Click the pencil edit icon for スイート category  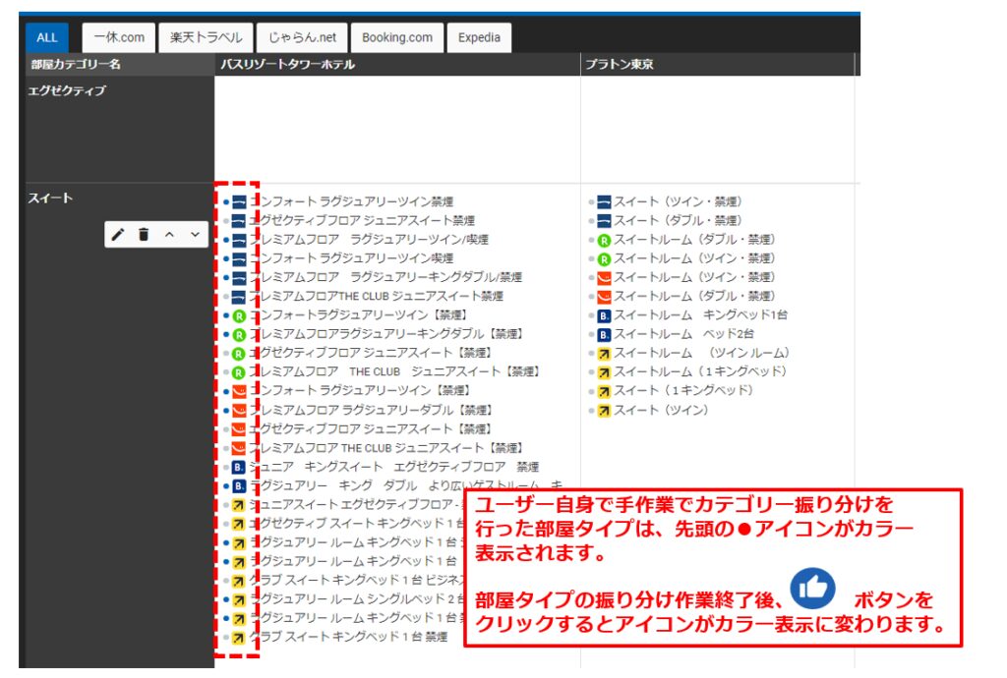tap(118, 234)
